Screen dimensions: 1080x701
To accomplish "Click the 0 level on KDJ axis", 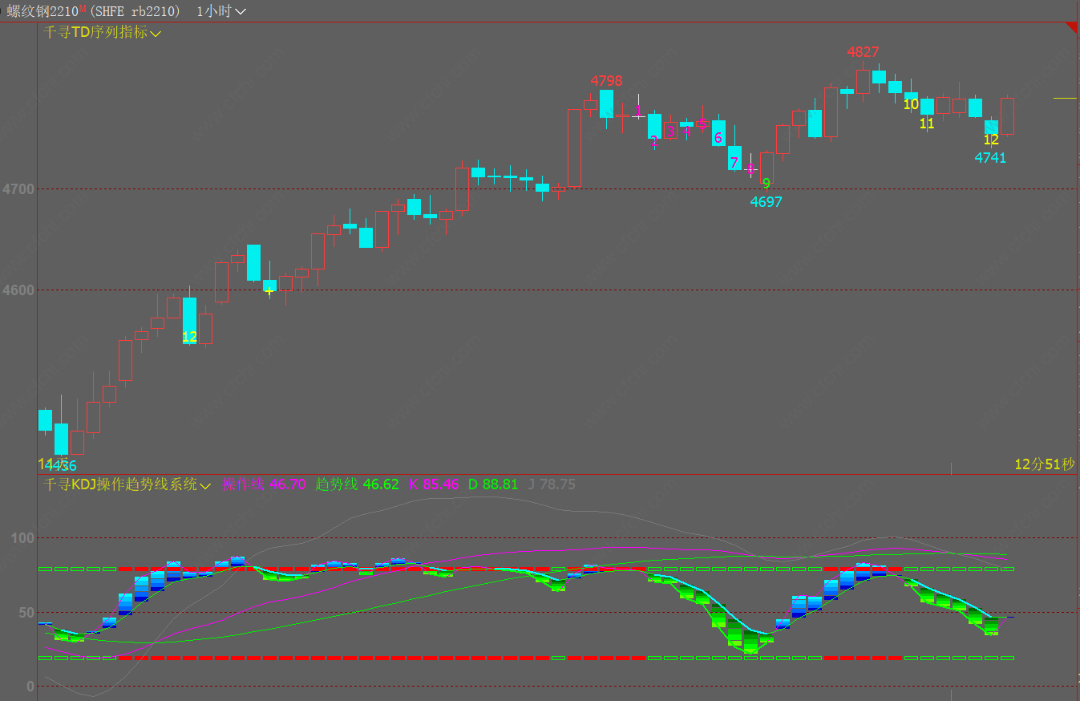I will pos(30,687).
